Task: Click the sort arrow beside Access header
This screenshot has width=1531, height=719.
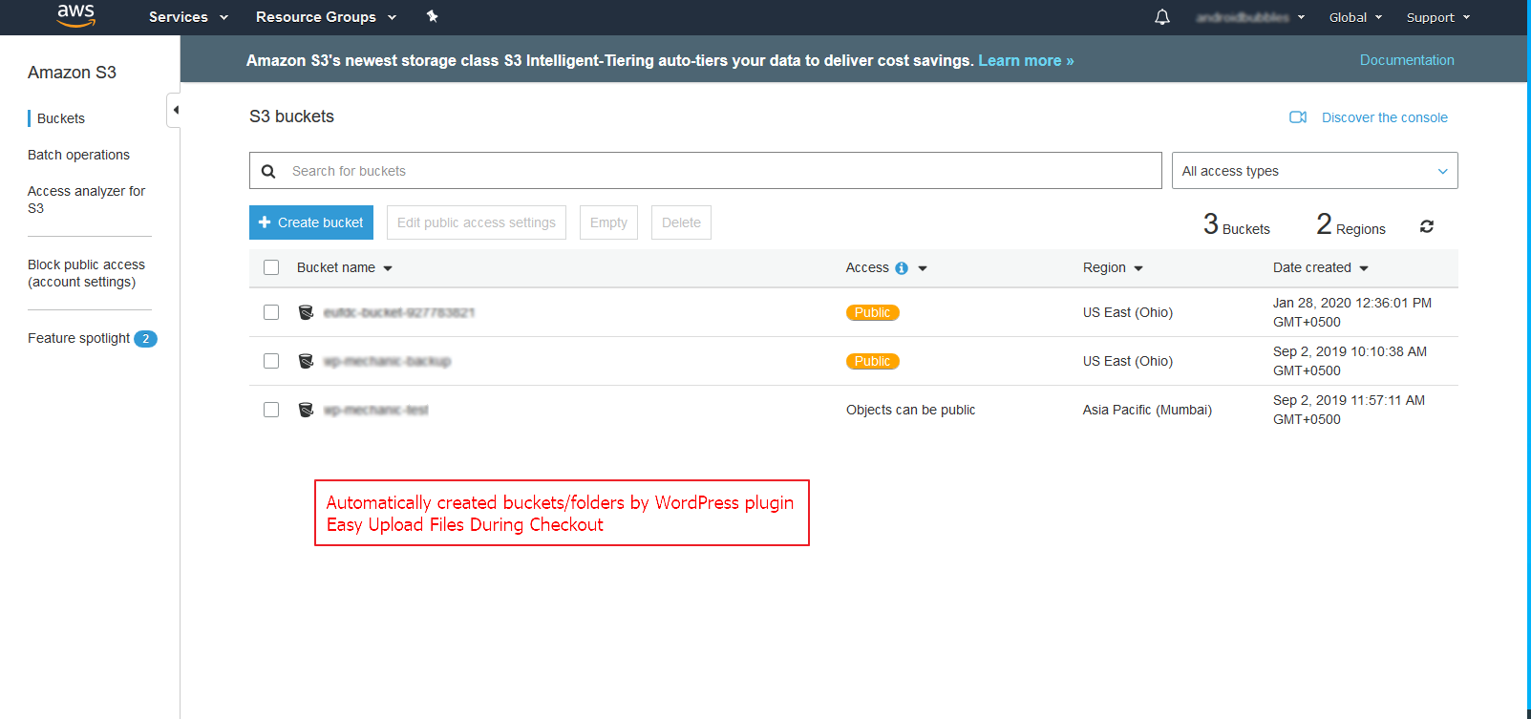Action: click(x=923, y=268)
